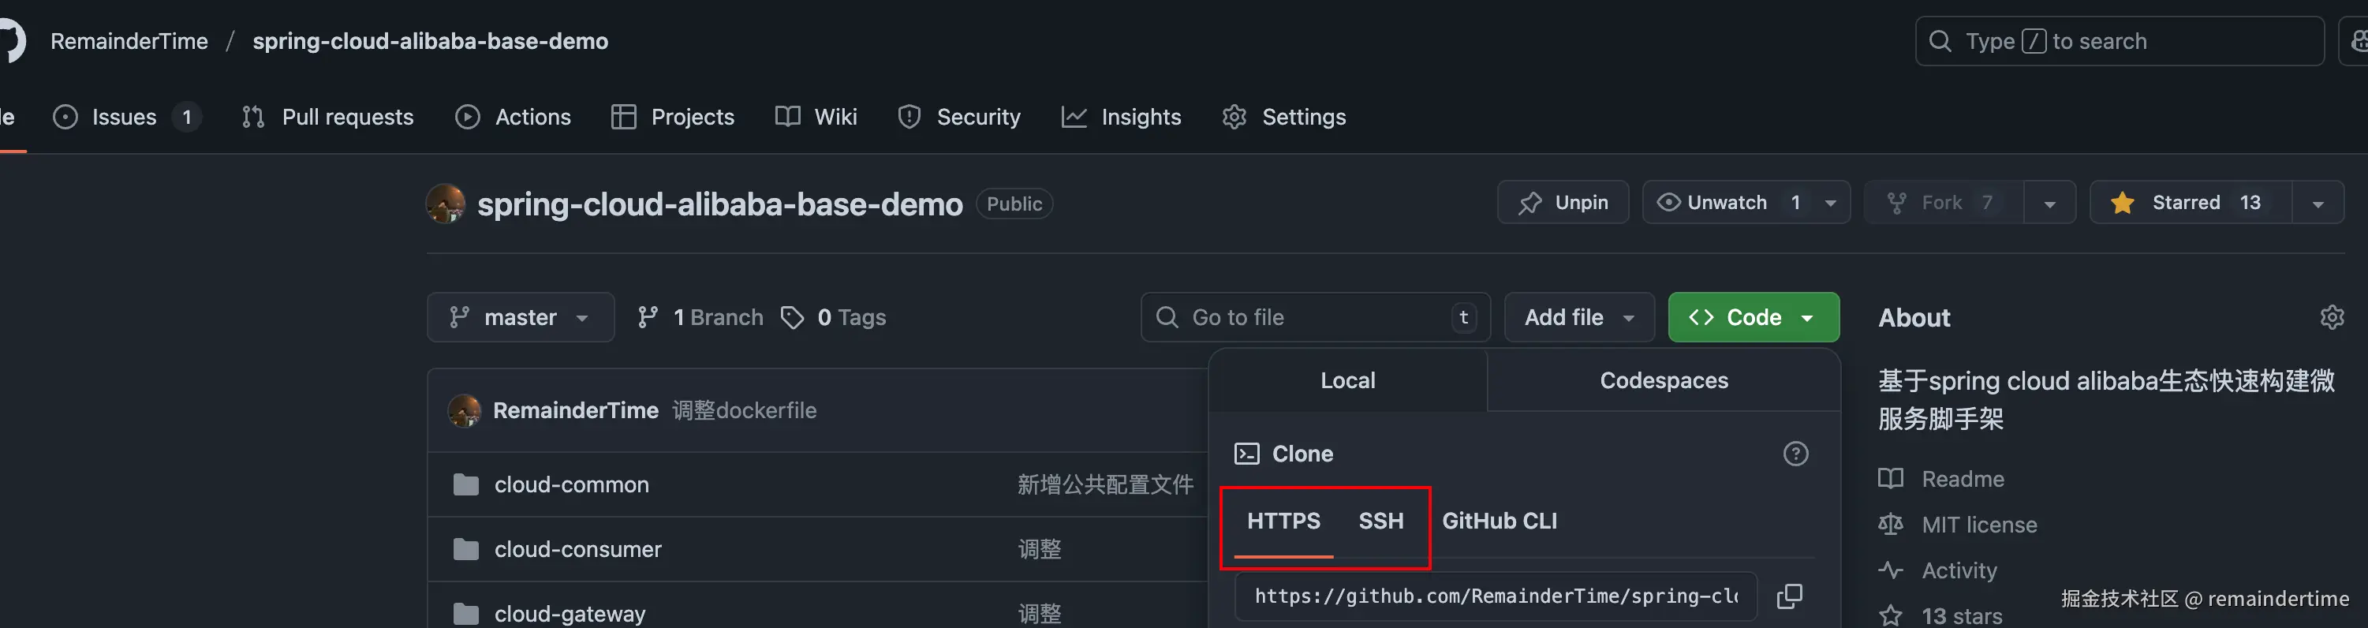The height and width of the screenshot is (628, 2368).
Task: Open repository Settings tab
Action: 1284,117
